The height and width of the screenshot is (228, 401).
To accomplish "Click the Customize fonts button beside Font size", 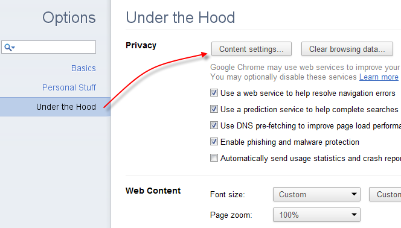I will pos(385,194).
